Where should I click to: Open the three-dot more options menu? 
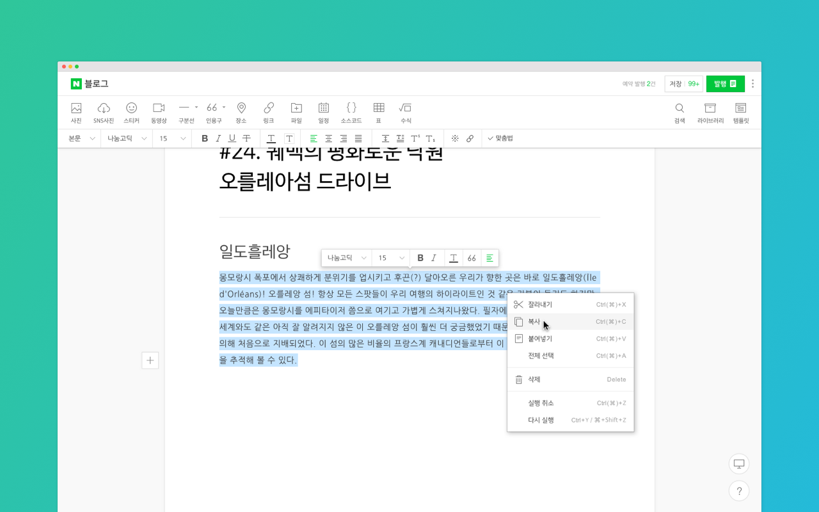[752, 84]
